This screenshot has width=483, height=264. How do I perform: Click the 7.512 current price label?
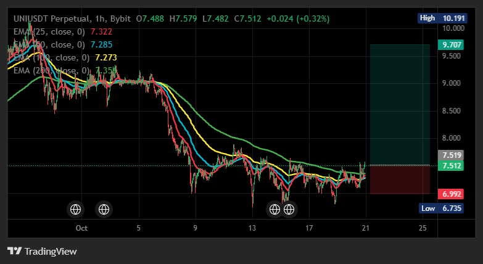pos(451,166)
